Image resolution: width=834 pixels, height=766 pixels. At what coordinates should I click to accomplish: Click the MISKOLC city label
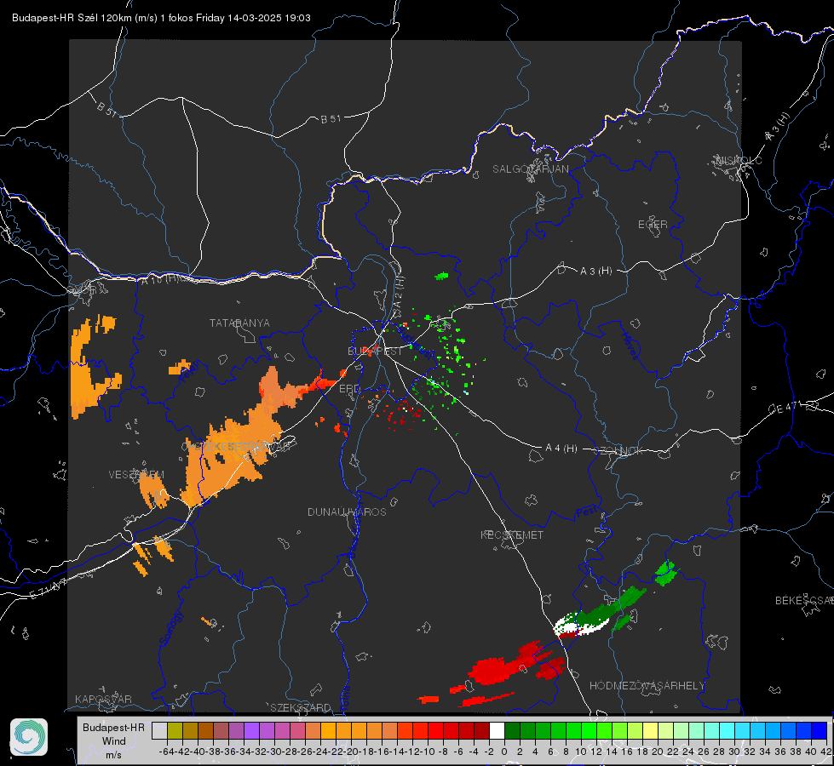[739, 160]
